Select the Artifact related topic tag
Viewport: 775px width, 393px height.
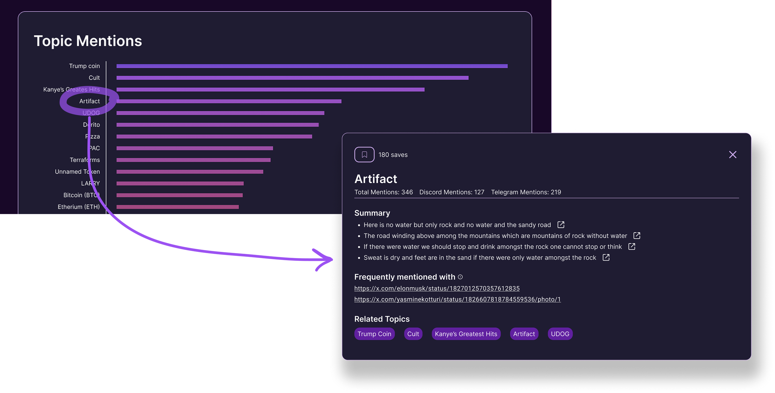pos(524,334)
